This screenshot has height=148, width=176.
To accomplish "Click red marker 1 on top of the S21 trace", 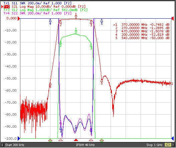I will (x=76, y=16).
